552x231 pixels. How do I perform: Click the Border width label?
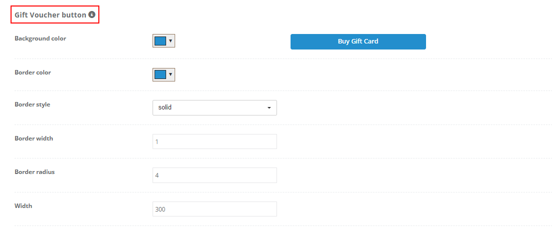tap(34, 138)
